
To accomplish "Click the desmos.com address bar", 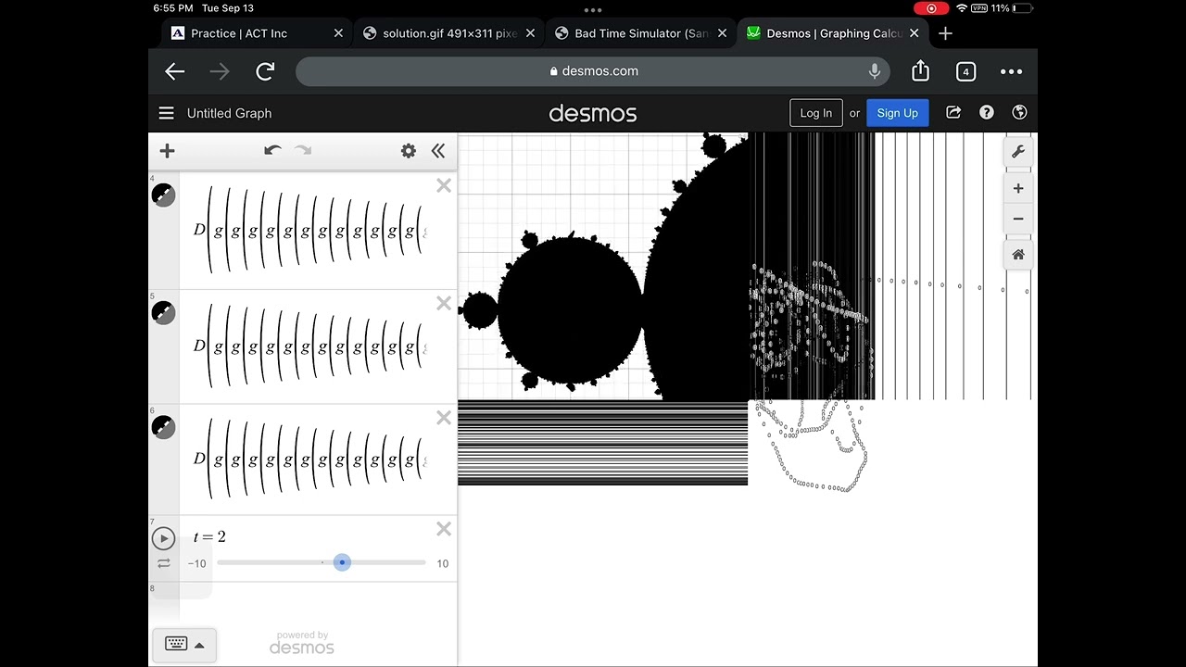I will pos(593,71).
